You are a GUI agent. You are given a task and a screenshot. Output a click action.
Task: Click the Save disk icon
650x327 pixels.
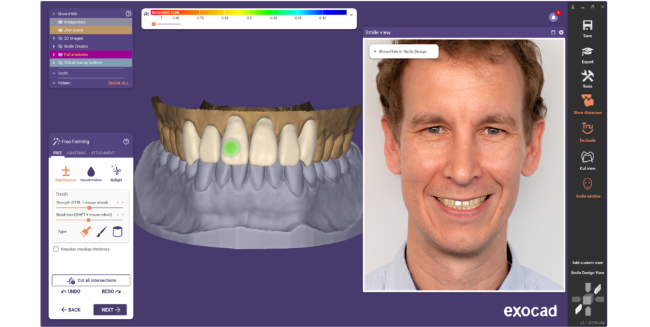pyautogui.click(x=587, y=25)
